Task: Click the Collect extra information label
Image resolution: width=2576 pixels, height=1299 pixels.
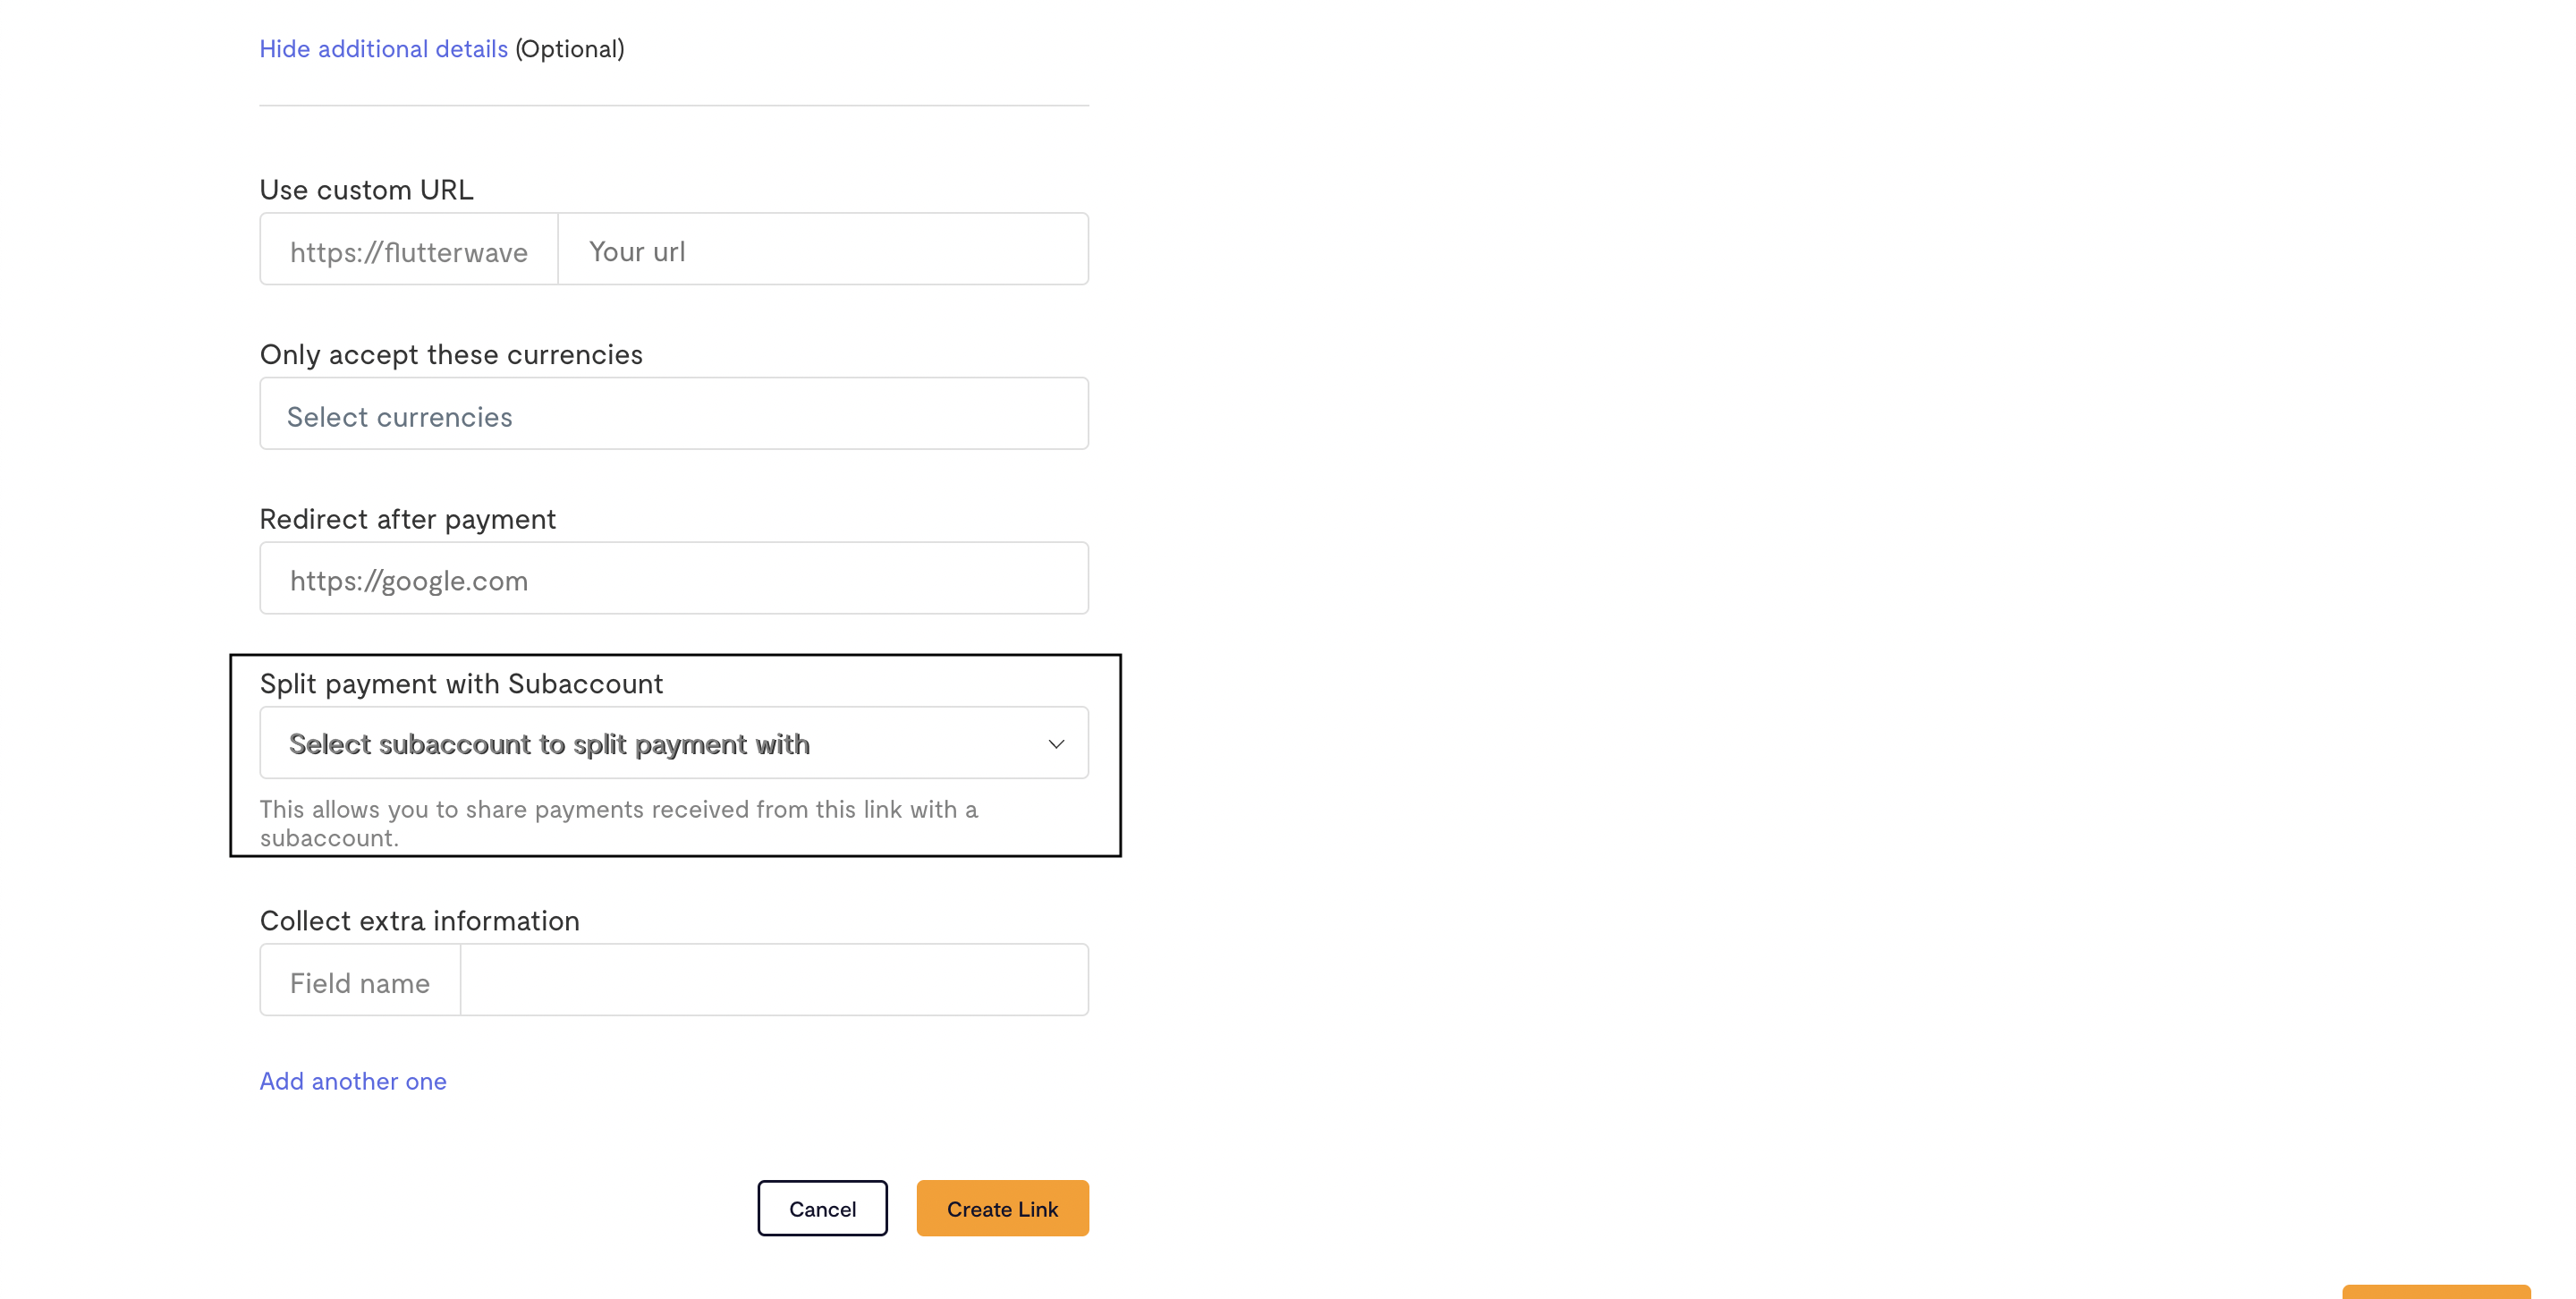Action: coord(419,921)
